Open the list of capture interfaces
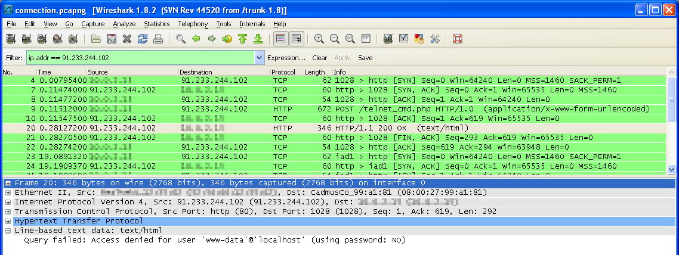This screenshot has width=679, height=255. tap(11, 39)
